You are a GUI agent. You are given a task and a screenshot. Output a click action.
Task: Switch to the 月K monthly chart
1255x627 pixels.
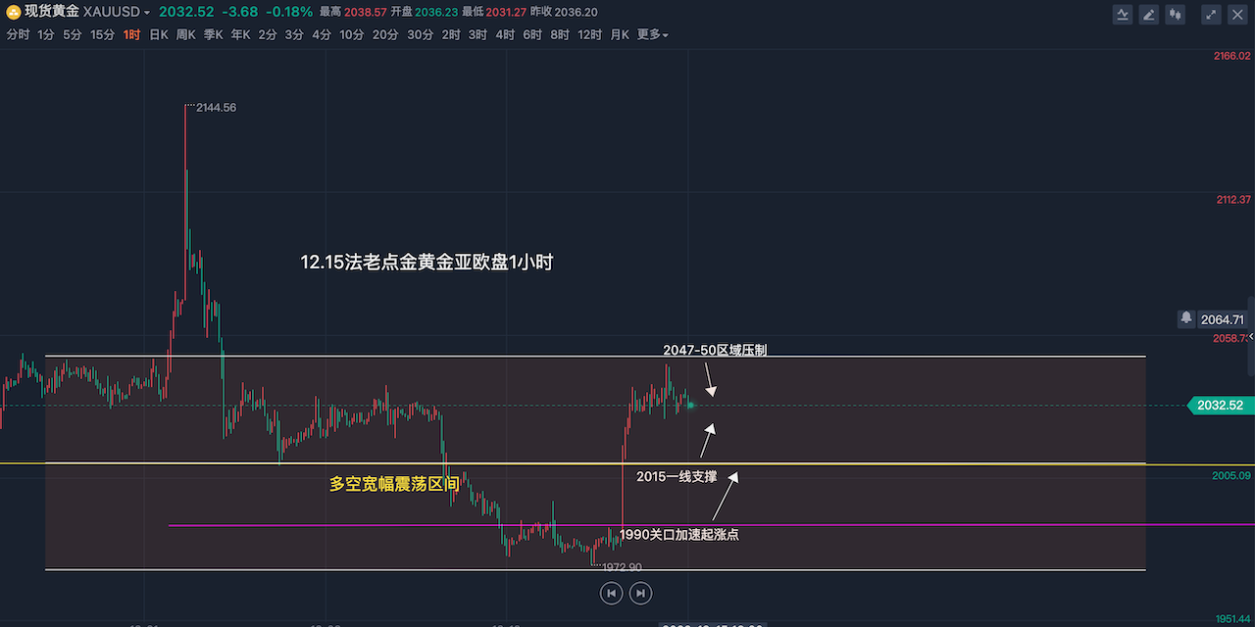click(619, 35)
